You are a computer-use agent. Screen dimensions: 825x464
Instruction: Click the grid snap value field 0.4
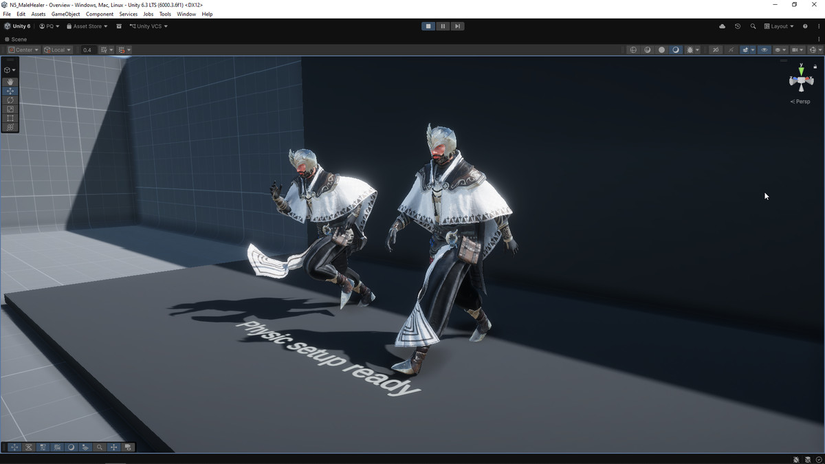pyautogui.click(x=87, y=49)
